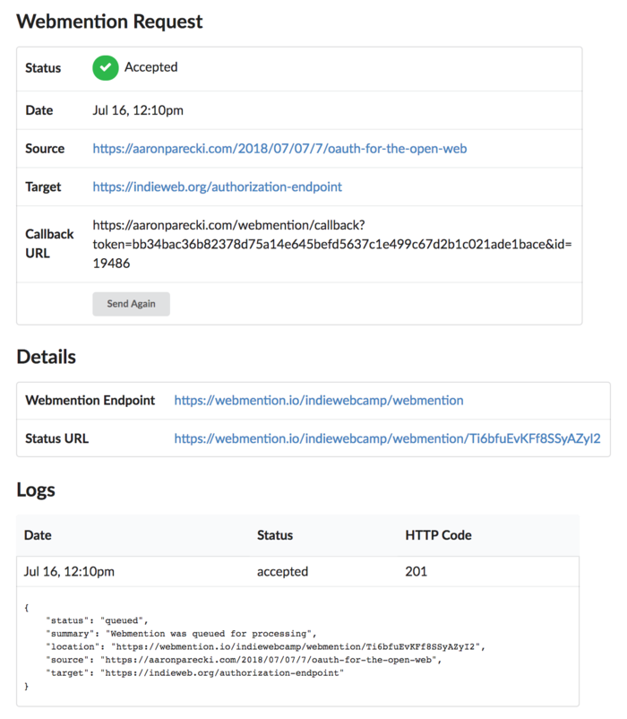This screenshot has height=719, width=627.
Task: Click the accepted status in log row
Action: (282, 571)
